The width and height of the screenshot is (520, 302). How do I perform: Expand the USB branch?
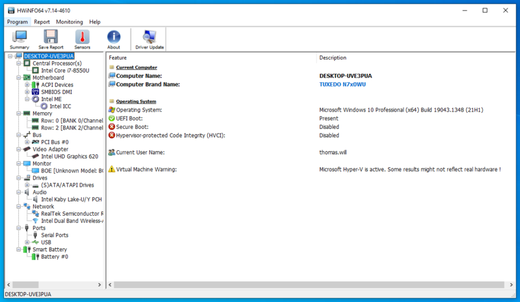click(27, 242)
